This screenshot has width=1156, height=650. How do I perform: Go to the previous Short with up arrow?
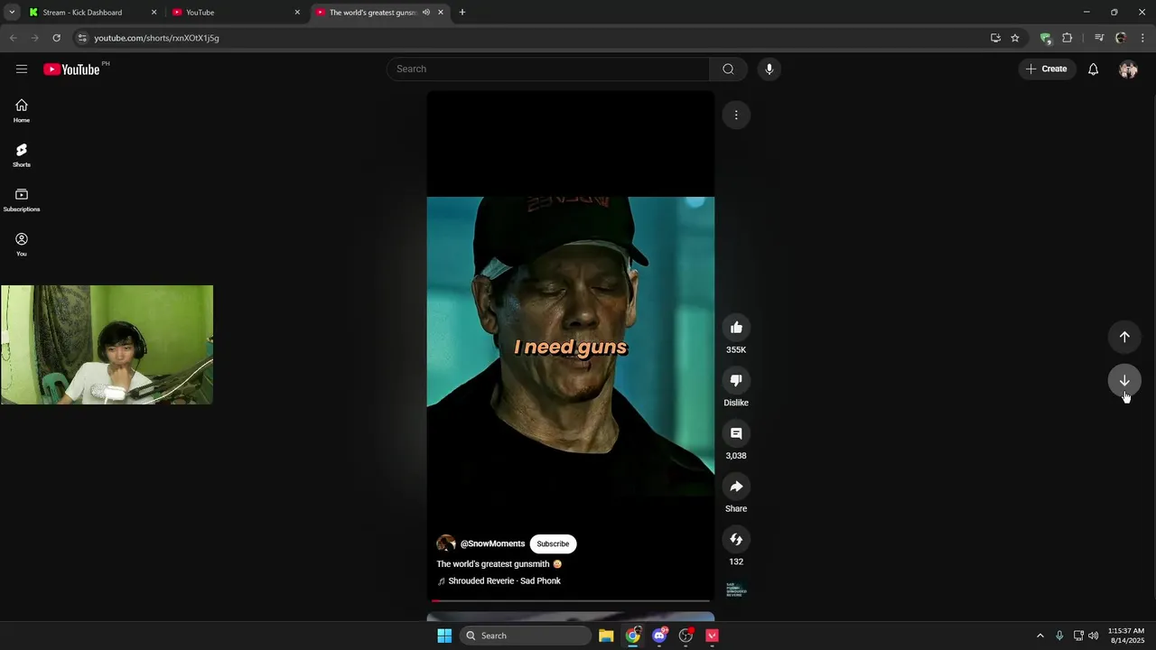(x=1124, y=337)
